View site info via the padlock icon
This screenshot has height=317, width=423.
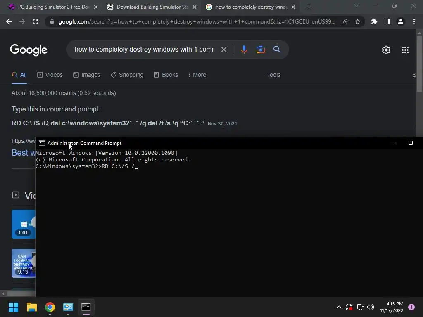coord(52,21)
